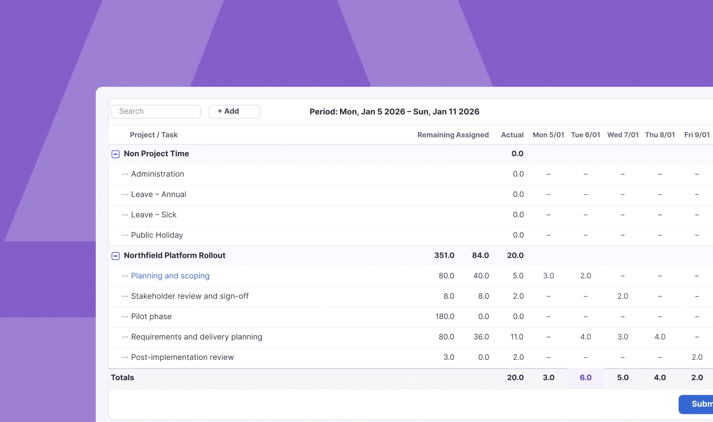Open the Leave – Annual row options dots

pos(125,195)
